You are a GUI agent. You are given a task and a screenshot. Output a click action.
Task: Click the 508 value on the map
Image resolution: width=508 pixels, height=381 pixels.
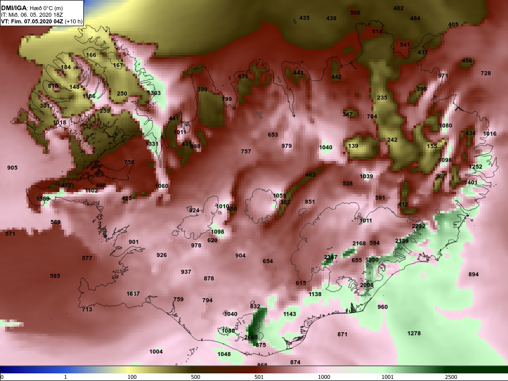tap(356, 13)
